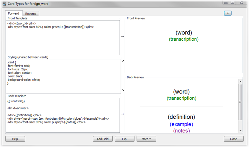Click the {{example}} div line in Back Template
The width and height of the screenshot is (249, 147).
pyautogui.click(x=58, y=119)
